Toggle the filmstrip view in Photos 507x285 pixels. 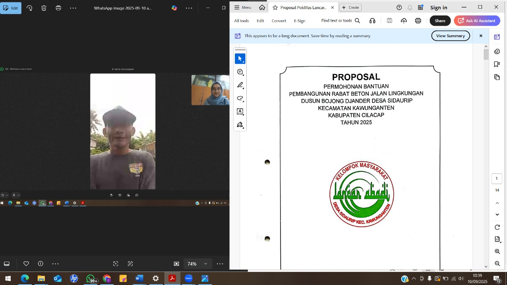coord(7,264)
